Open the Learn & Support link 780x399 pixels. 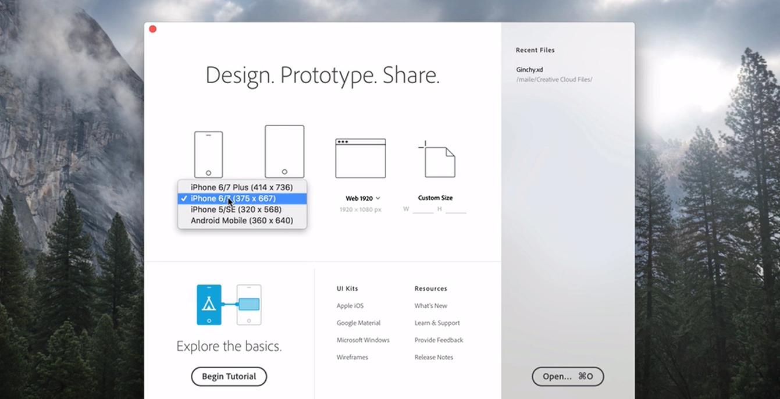[x=437, y=323]
